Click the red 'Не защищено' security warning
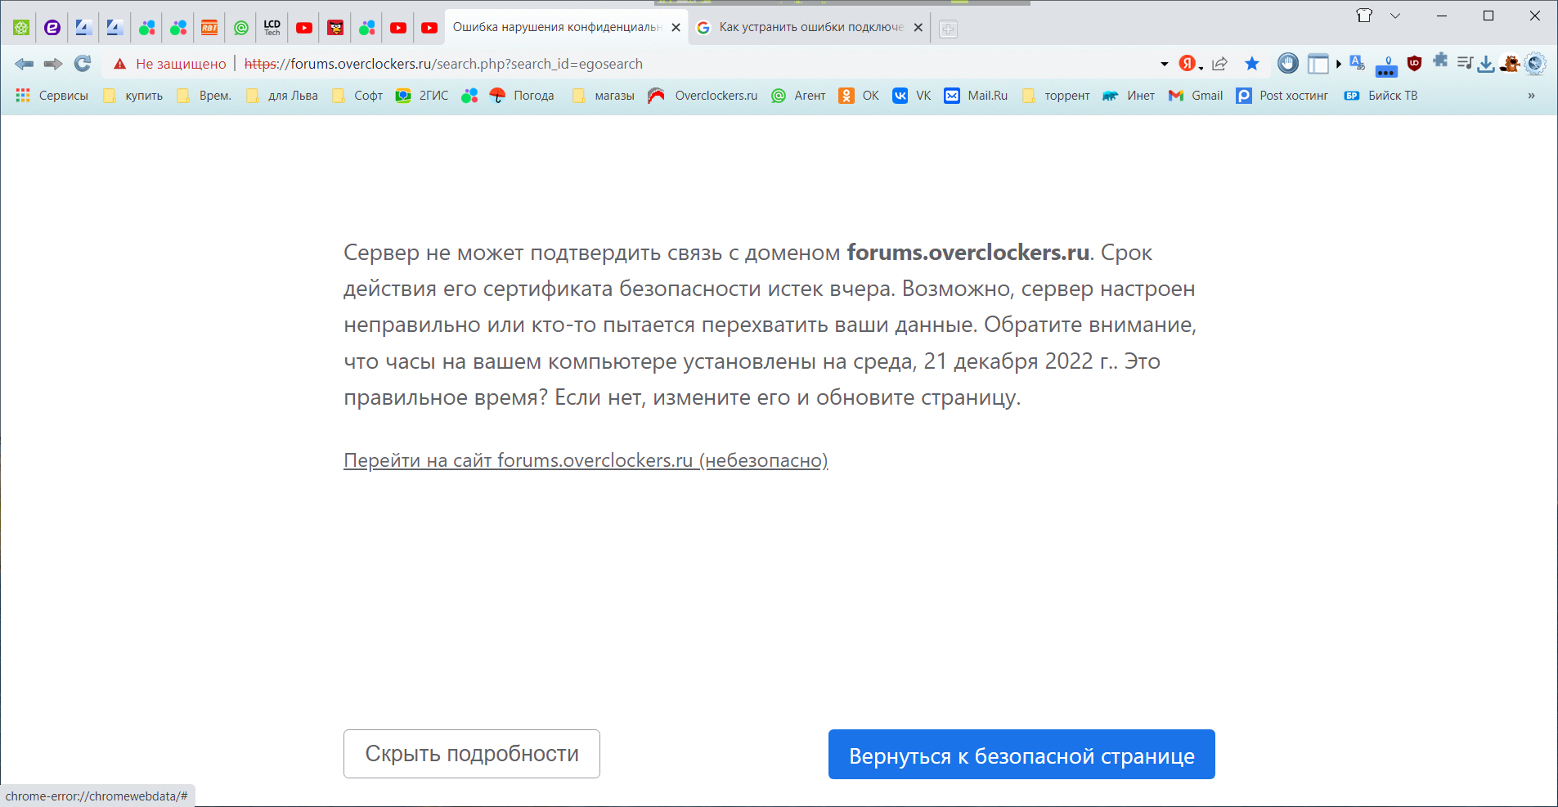This screenshot has height=807, width=1558. (170, 64)
